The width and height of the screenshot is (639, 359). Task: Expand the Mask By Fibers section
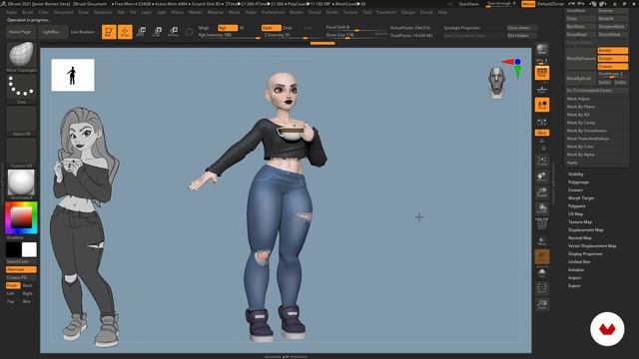point(581,107)
